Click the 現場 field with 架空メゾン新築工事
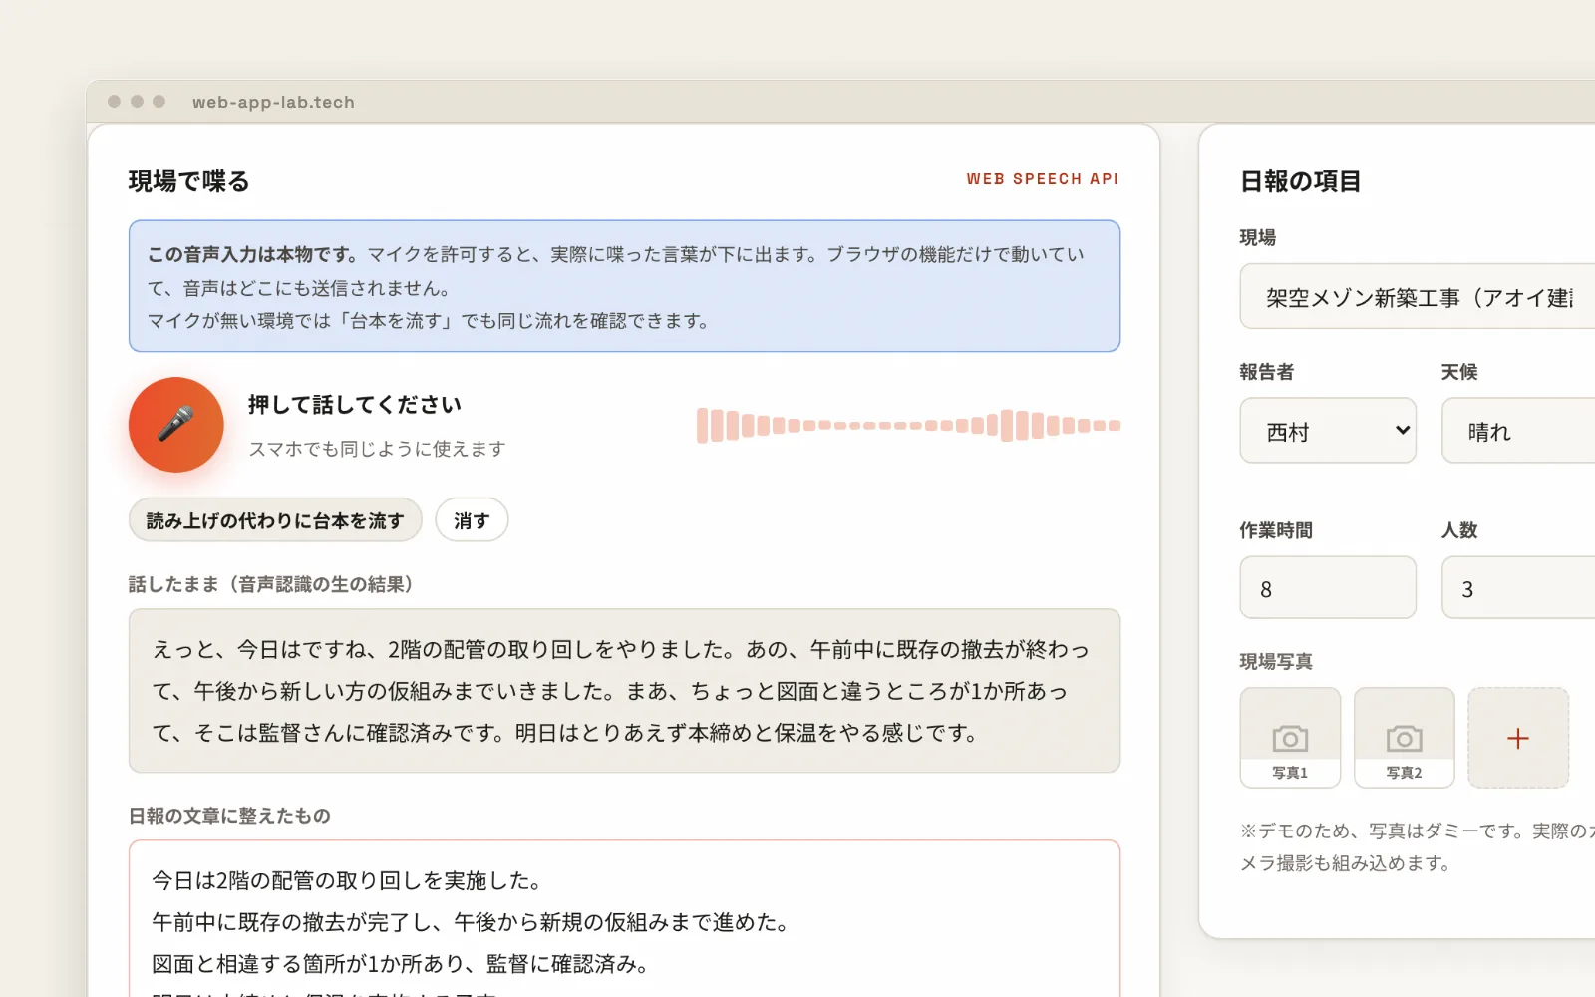 [1418, 296]
